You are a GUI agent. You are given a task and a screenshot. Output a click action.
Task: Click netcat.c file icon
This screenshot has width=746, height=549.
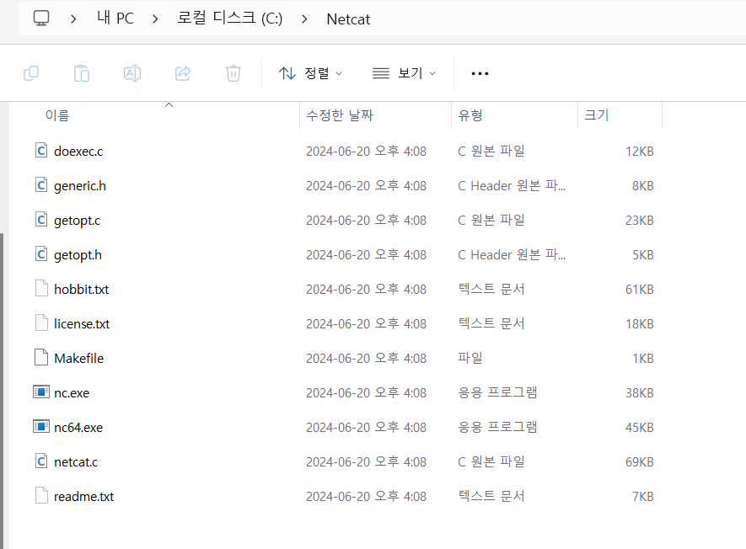pos(41,461)
